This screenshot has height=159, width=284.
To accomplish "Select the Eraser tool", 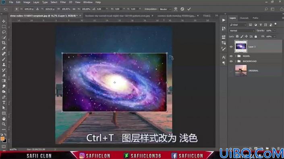I will coord(4,75).
